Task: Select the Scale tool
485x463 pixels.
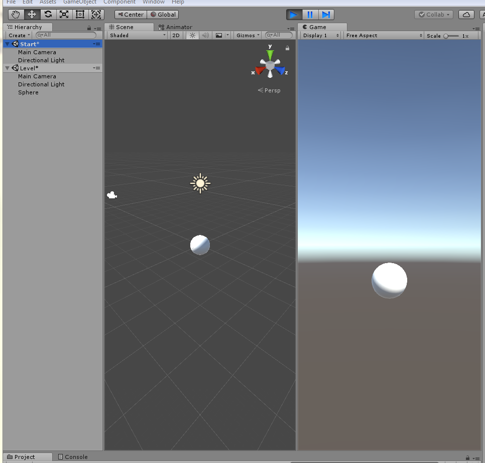Action: (x=64, y=15)
